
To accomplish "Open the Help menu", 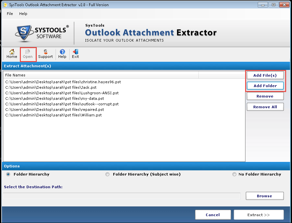I will (23, 14).
